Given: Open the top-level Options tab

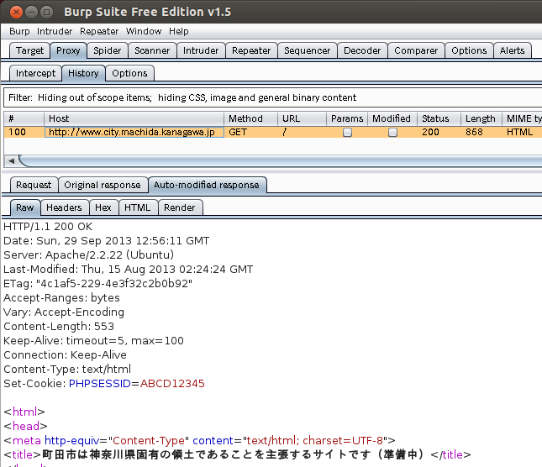Looking at the screenshot, I should (x=469, y=50).
